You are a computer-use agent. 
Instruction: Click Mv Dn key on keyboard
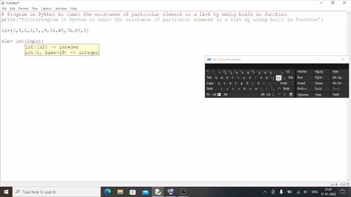pyautogui.click(x=337, y=83)
